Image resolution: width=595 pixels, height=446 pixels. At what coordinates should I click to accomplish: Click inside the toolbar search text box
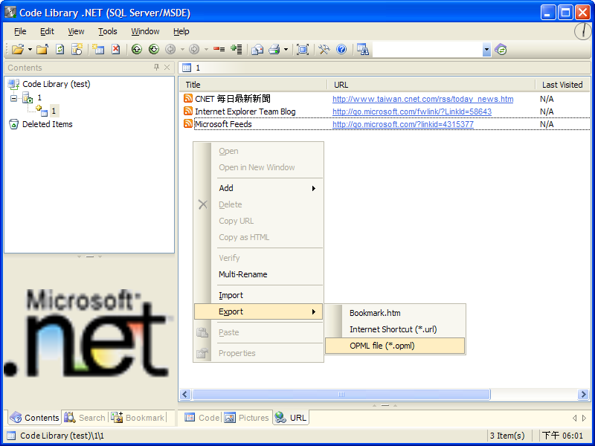(x=428, y=49)
